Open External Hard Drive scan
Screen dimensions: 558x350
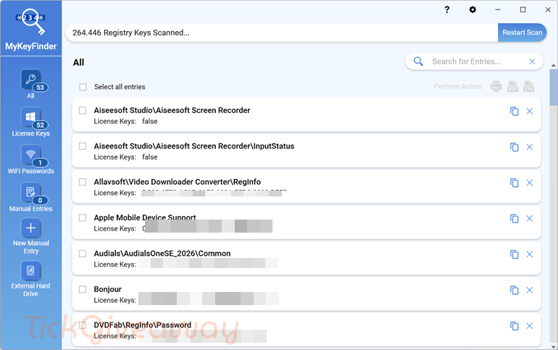tap(31, 279)
